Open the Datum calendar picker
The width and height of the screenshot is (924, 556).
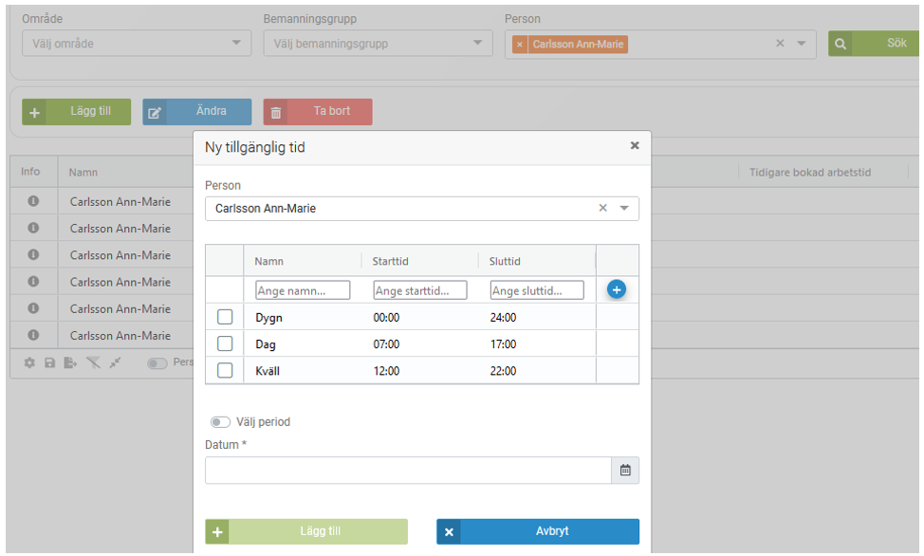click(x=625, y=471)
